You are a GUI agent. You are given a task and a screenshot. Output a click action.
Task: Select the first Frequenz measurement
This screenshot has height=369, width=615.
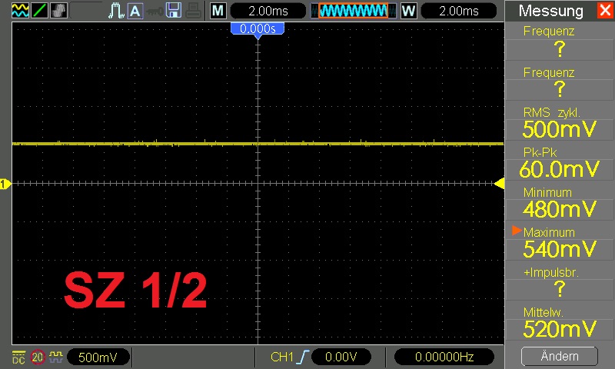(560, 42)
